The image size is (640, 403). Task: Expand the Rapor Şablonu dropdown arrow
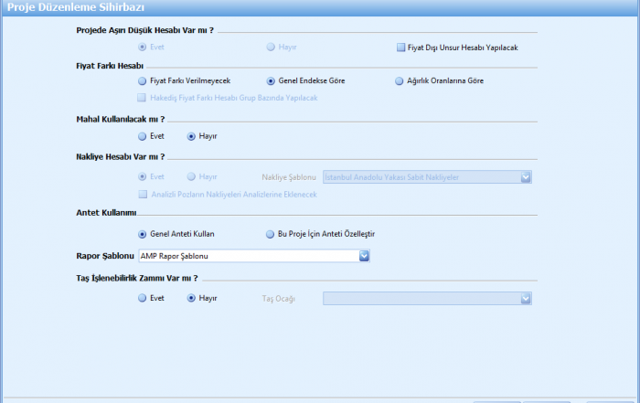pyautogui.click(x=364, y=256)
